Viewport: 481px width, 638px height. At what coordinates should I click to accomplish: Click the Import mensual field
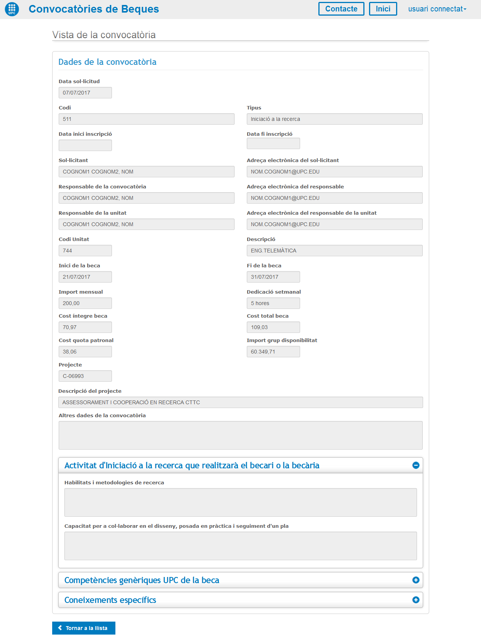(x=85, y=303)
